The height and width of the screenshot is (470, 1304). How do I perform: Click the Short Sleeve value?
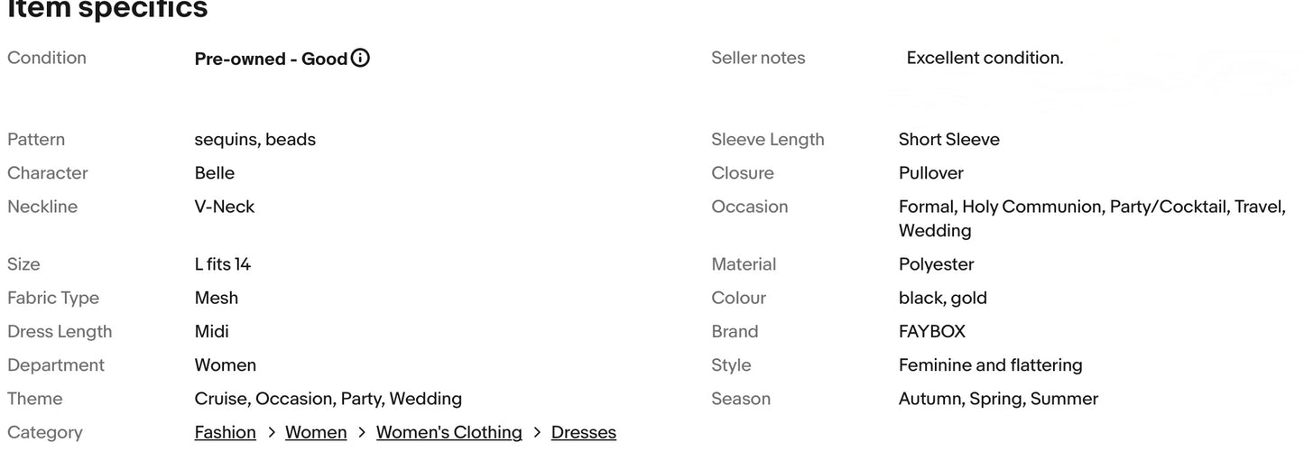pyautogui.click(x=948, y=140)
